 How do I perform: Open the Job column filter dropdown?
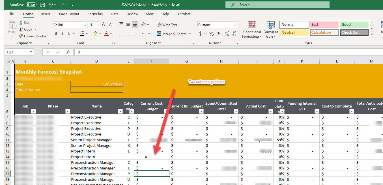[33, 111]
